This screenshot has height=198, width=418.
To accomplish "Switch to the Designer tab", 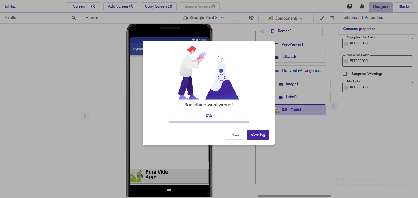I will 380,6.
